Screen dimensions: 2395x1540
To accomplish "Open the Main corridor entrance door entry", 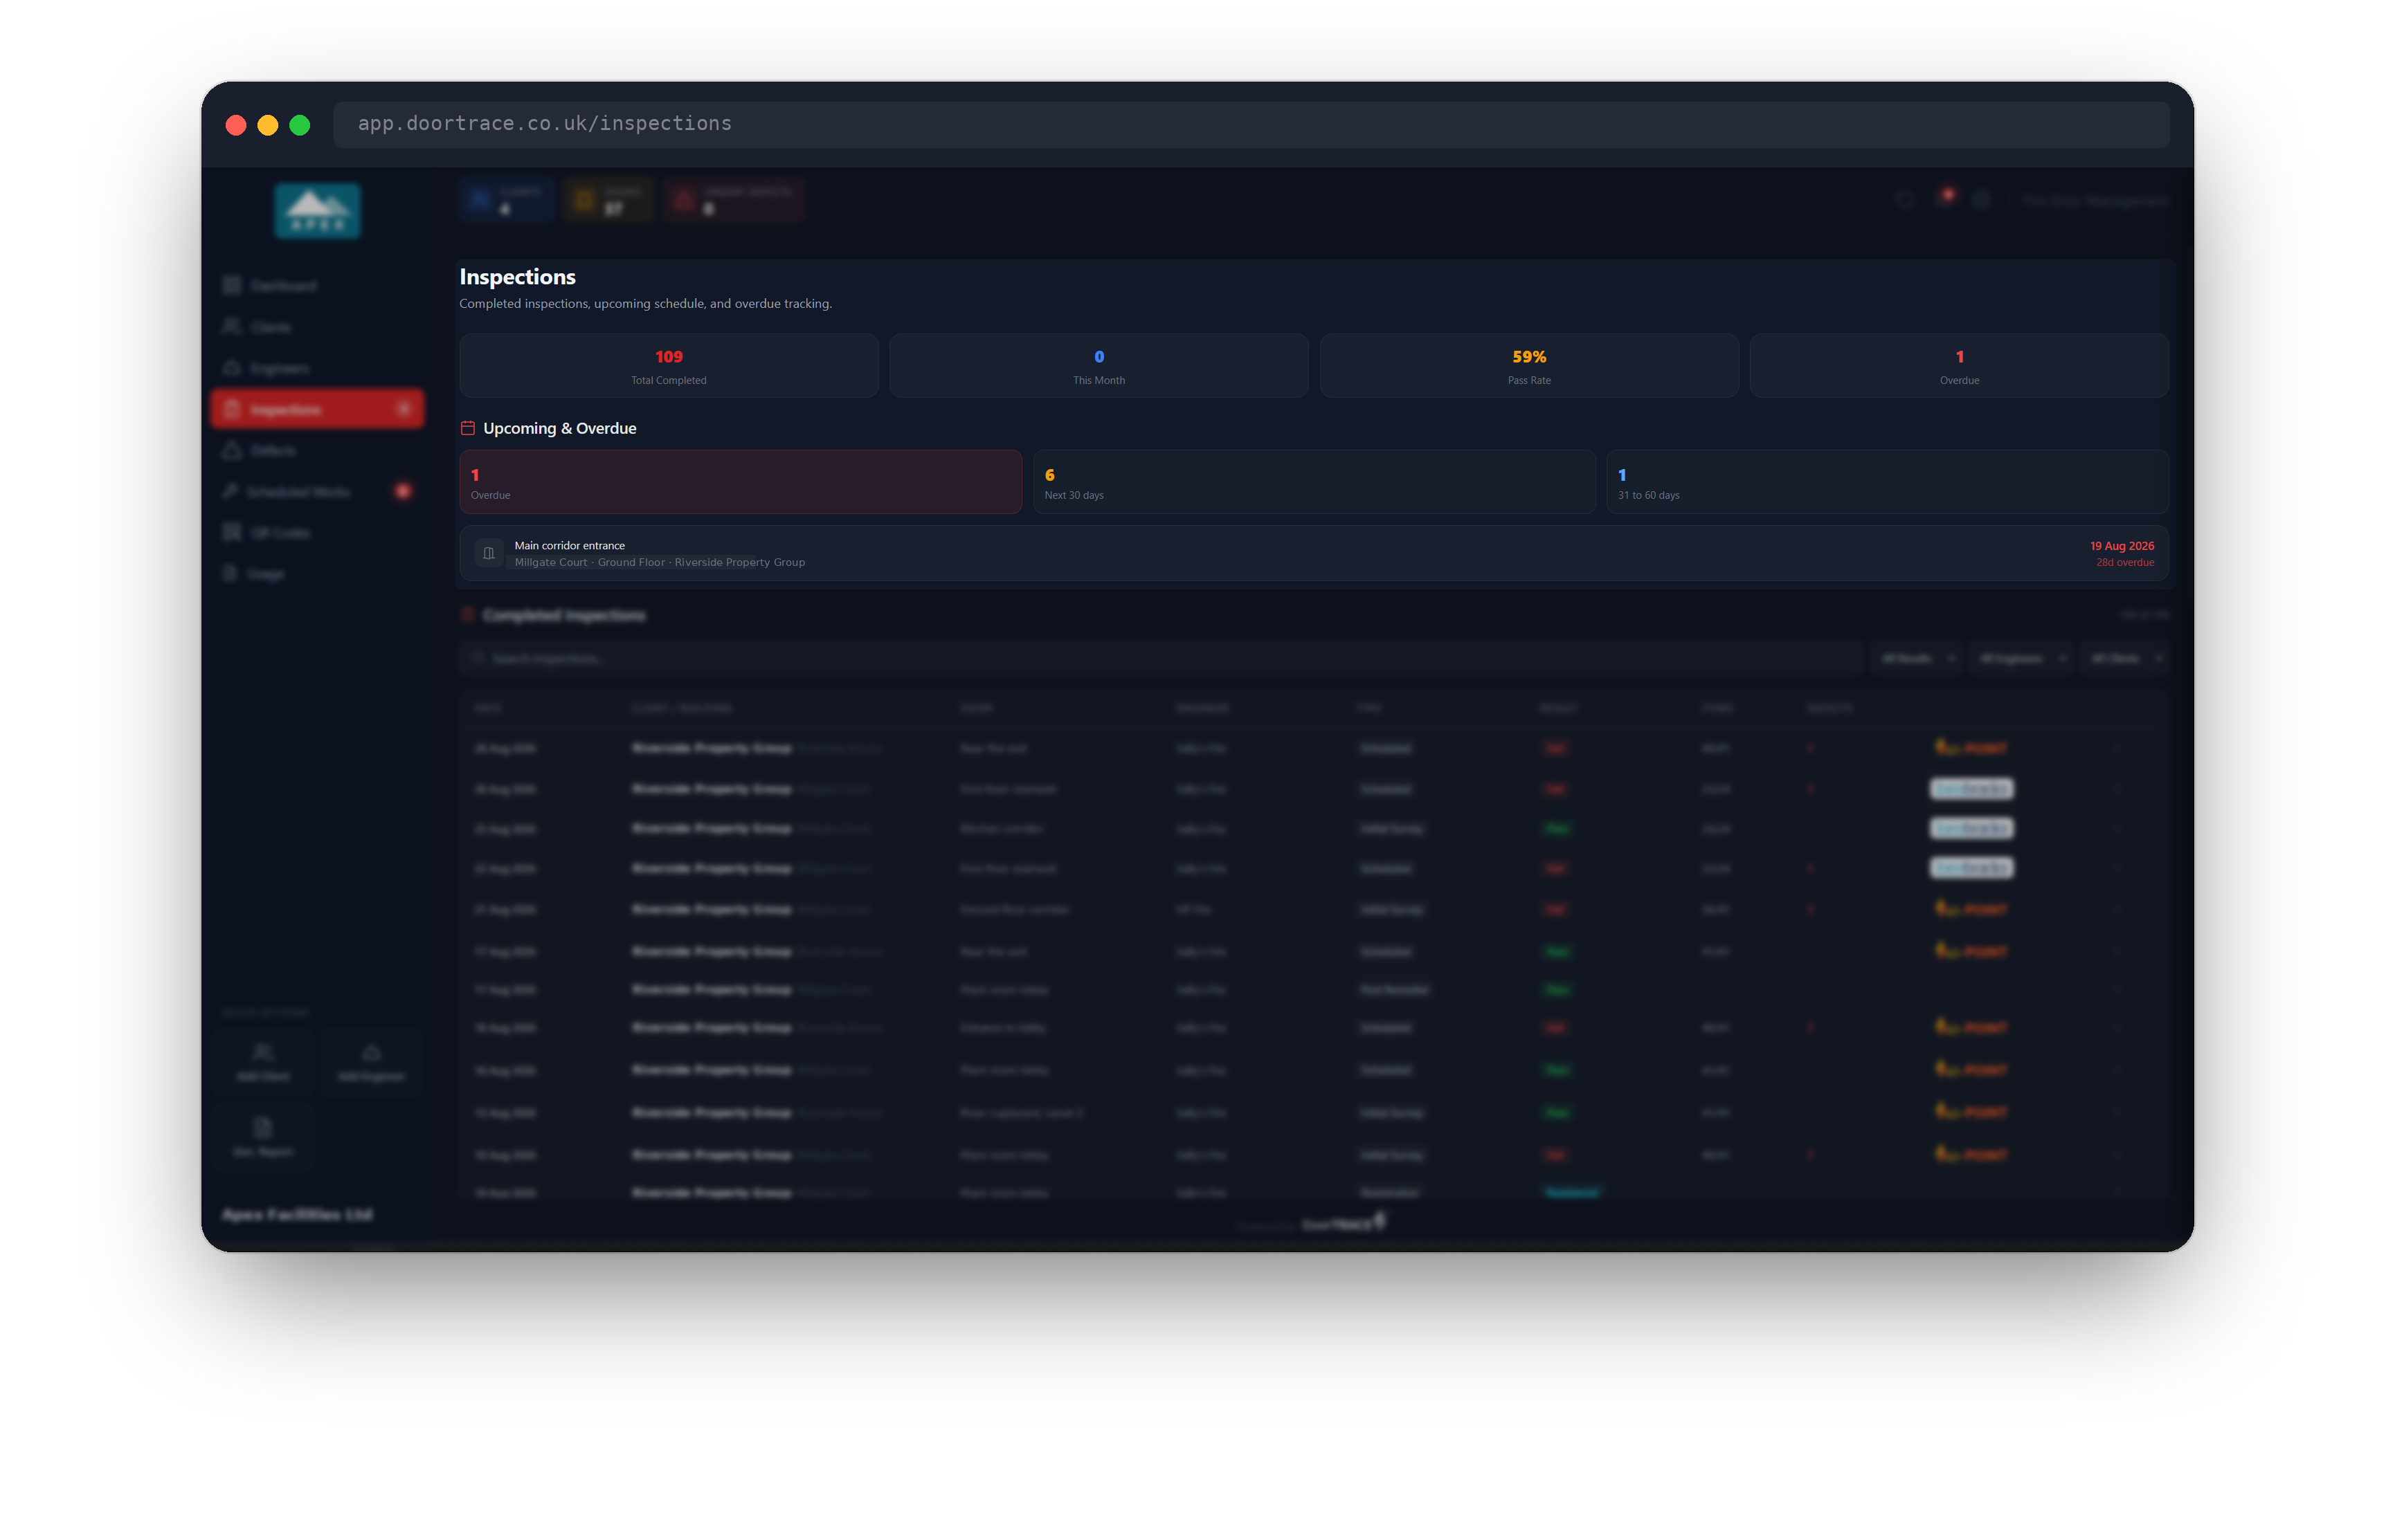I will (x=1314, y=553).
